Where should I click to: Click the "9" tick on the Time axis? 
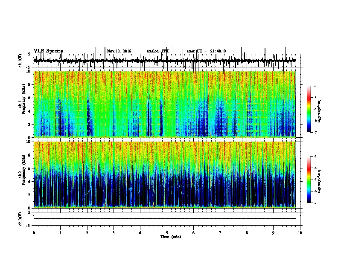273,233
